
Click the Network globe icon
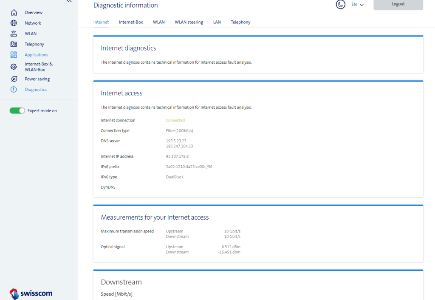pos(14,23)
